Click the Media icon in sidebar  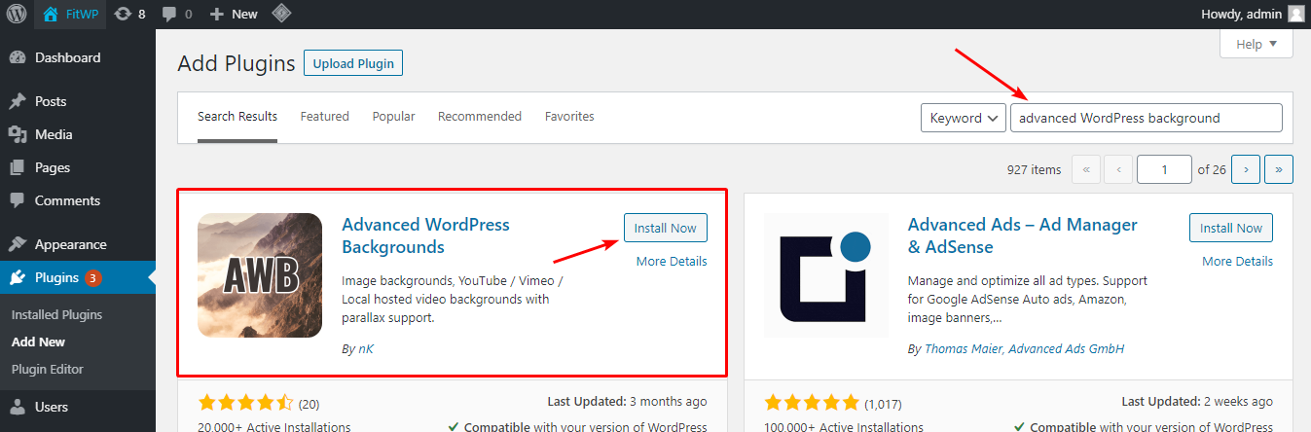point(18,134)
